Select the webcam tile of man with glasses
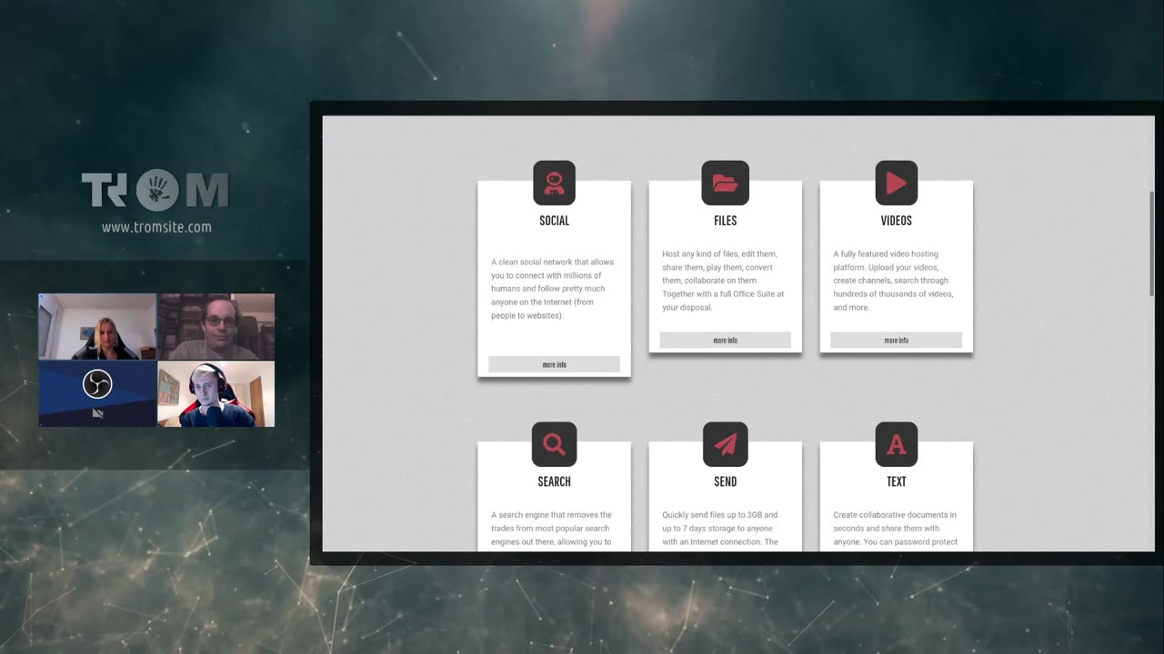 (216, 326)
